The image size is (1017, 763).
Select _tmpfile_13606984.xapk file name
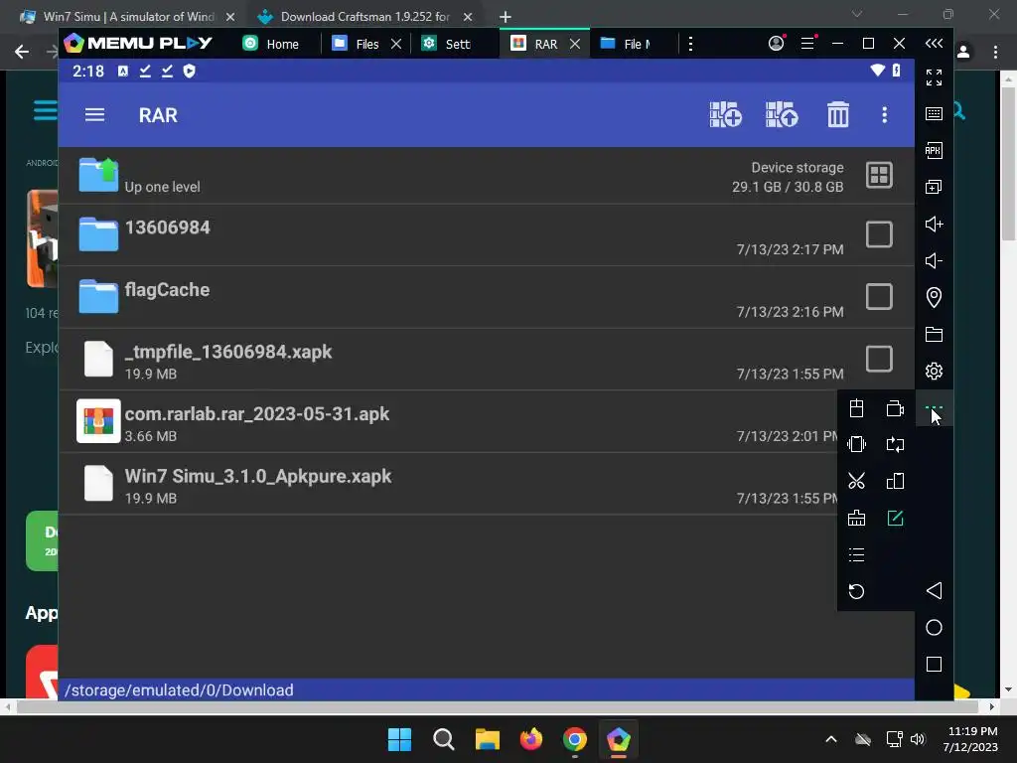(x=228, y=352)
